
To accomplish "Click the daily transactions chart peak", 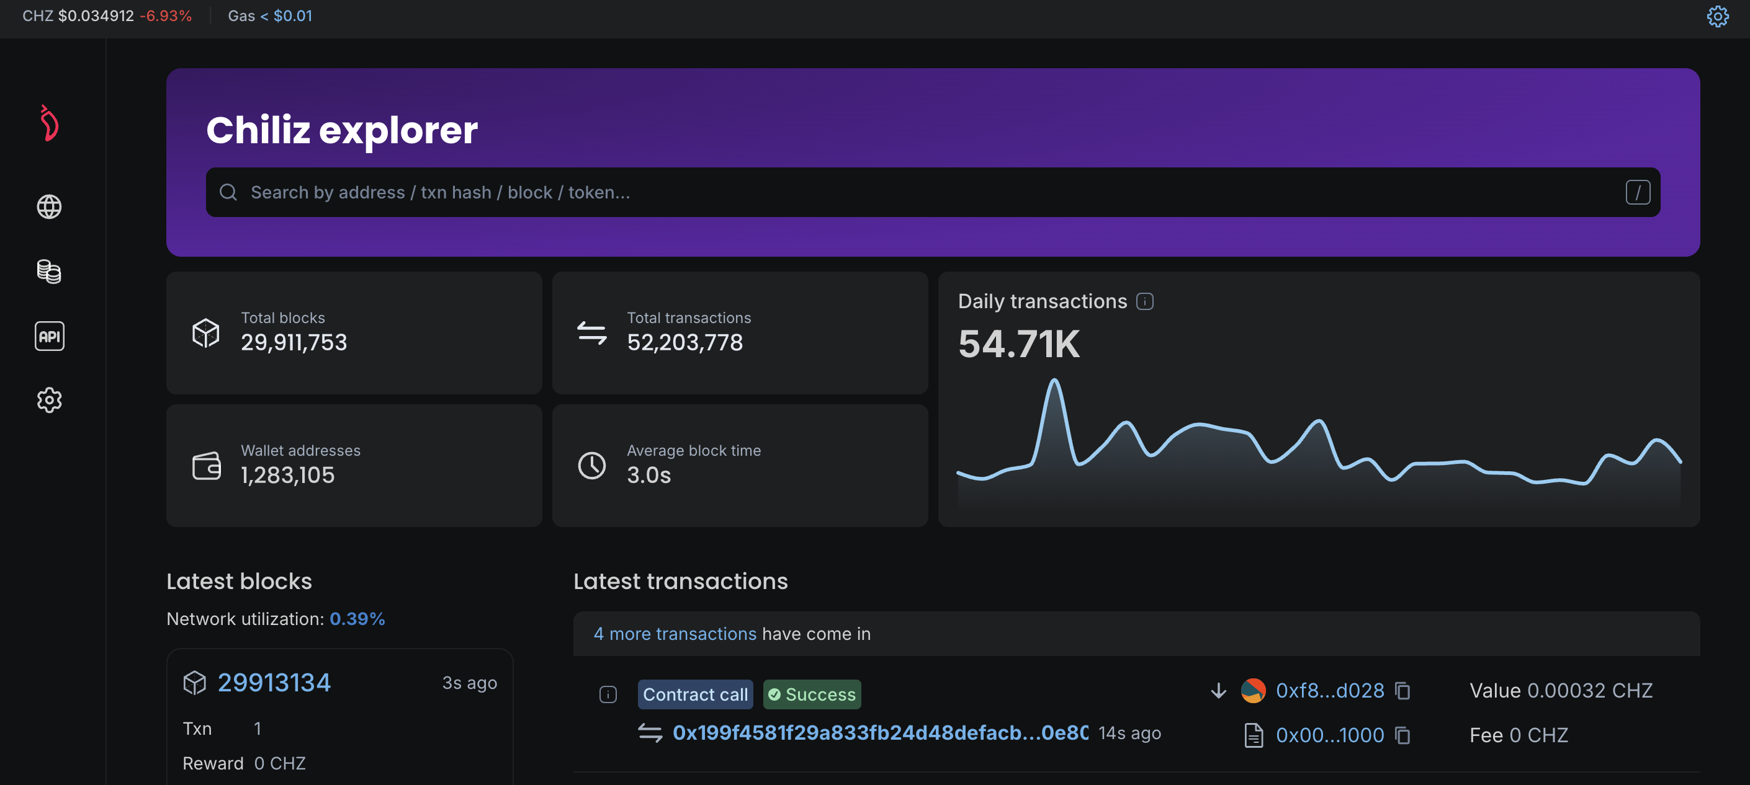I will [1054, 381].
